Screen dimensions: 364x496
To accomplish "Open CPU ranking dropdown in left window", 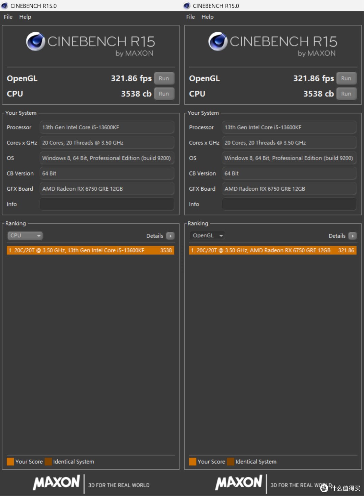I will (25, 236).
